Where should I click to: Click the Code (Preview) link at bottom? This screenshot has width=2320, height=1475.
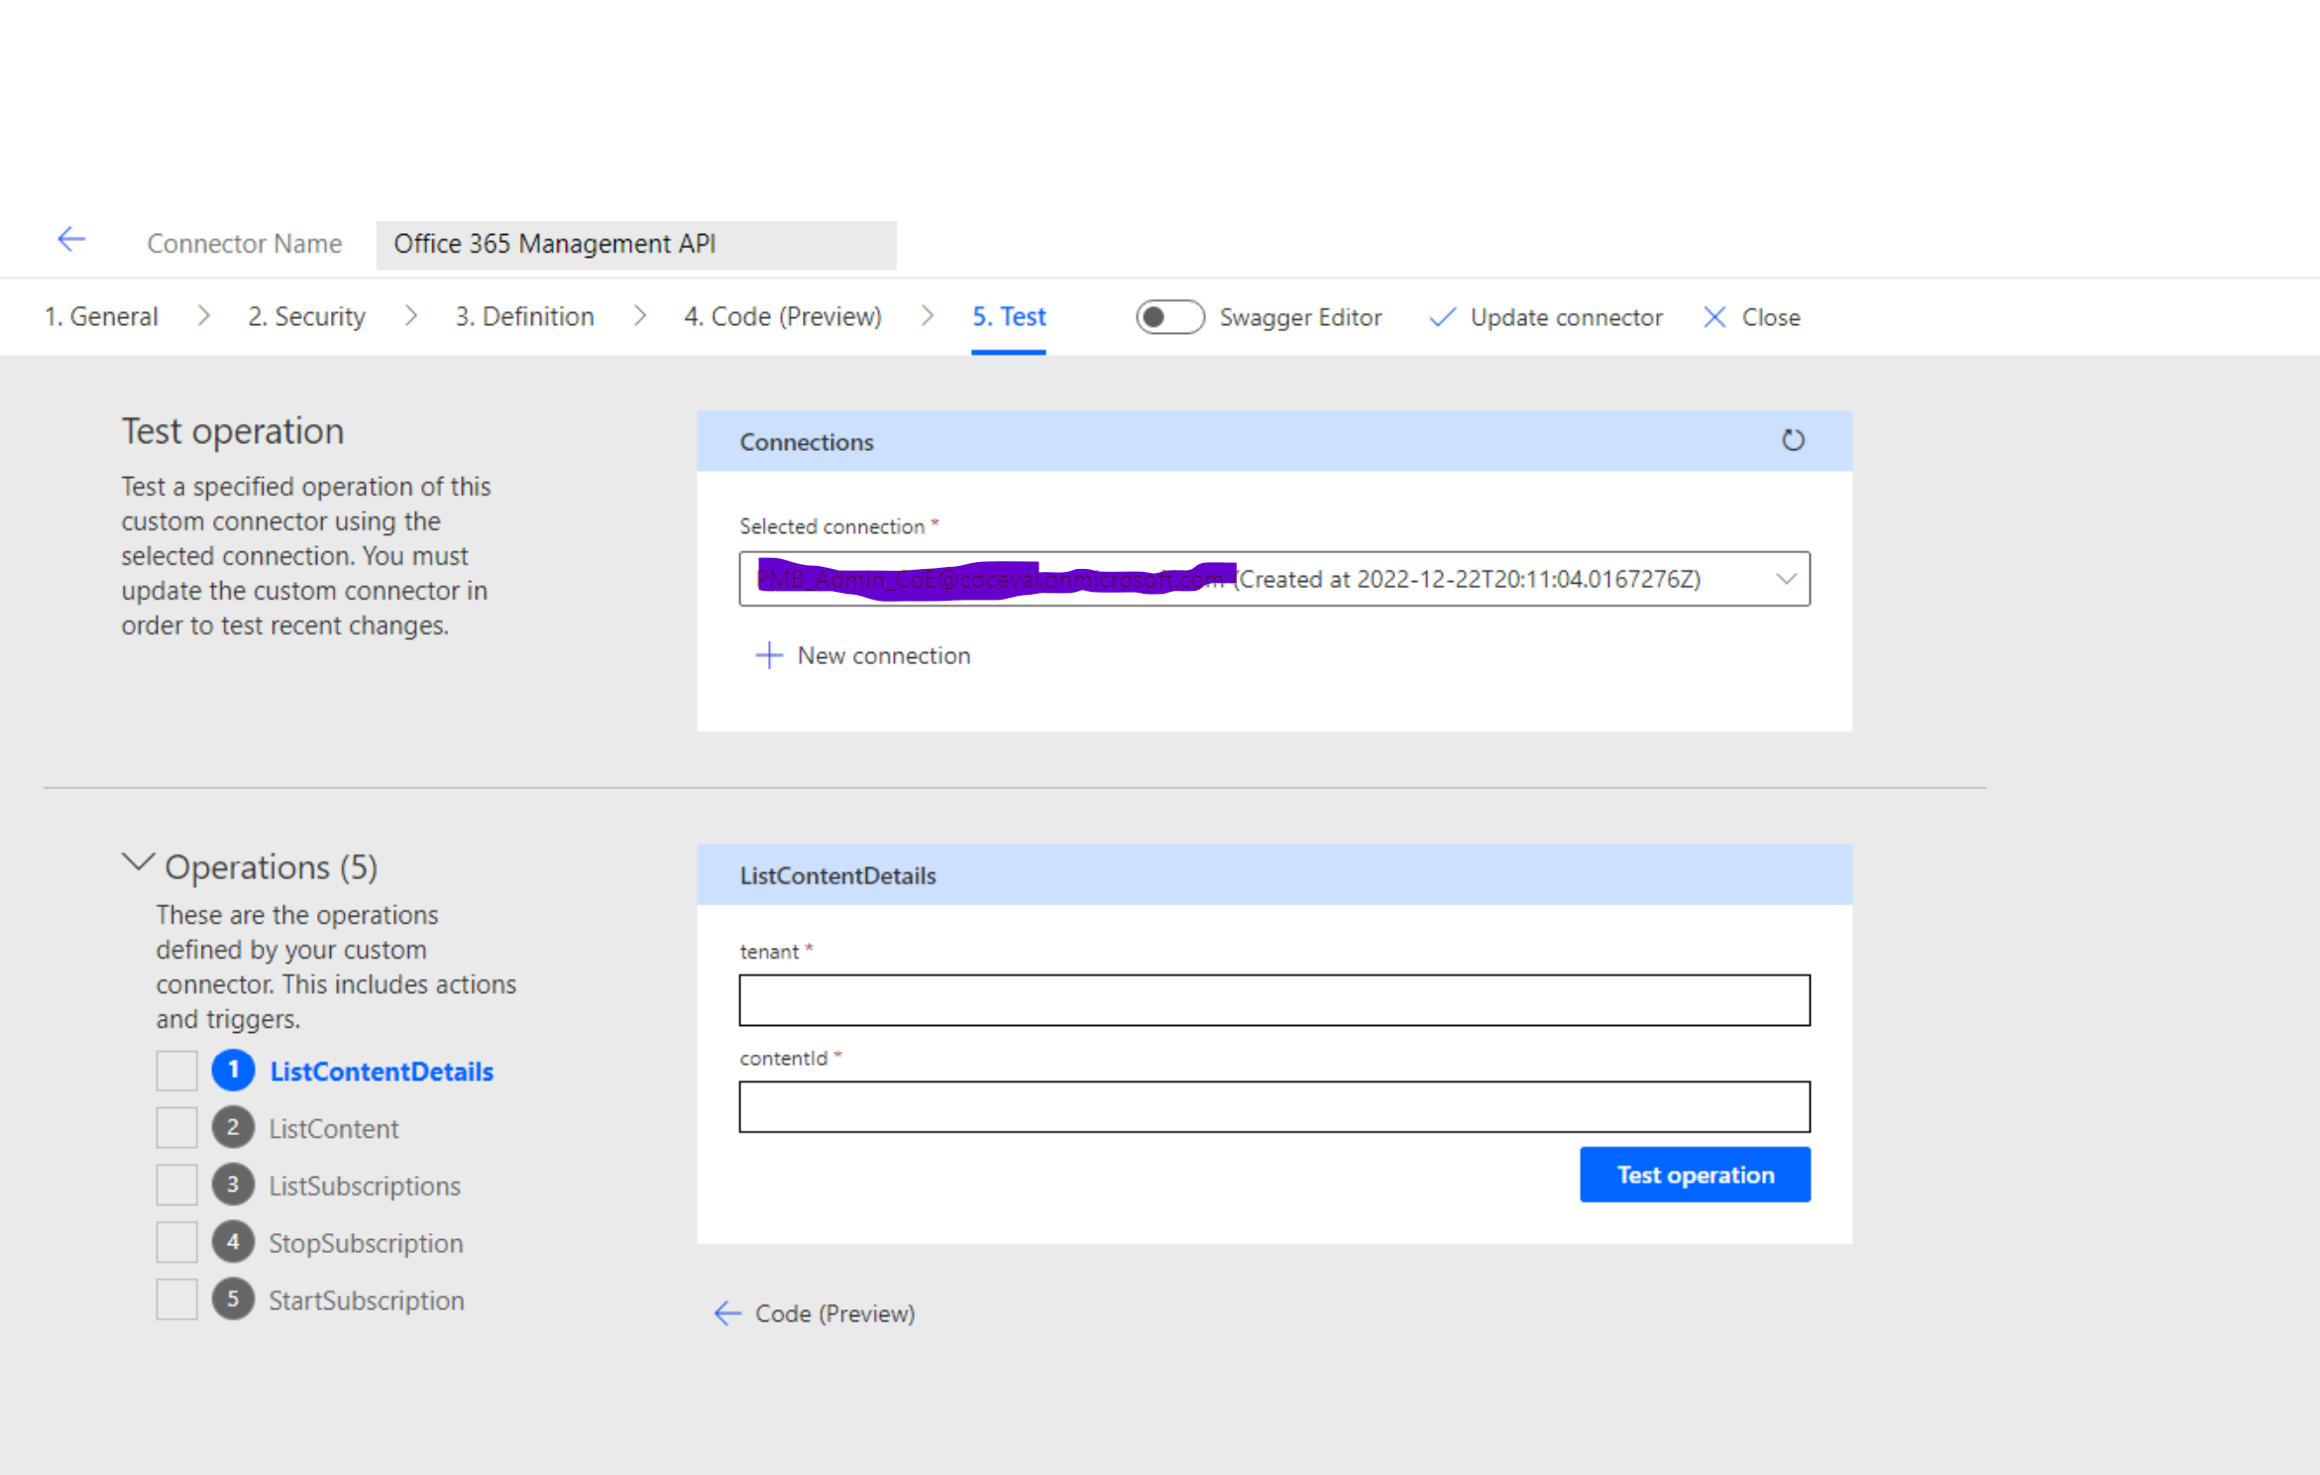833,1312
